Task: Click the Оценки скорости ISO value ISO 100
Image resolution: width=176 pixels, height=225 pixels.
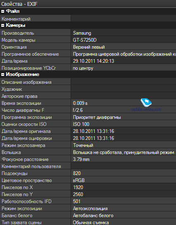Action: pos(81,124)
